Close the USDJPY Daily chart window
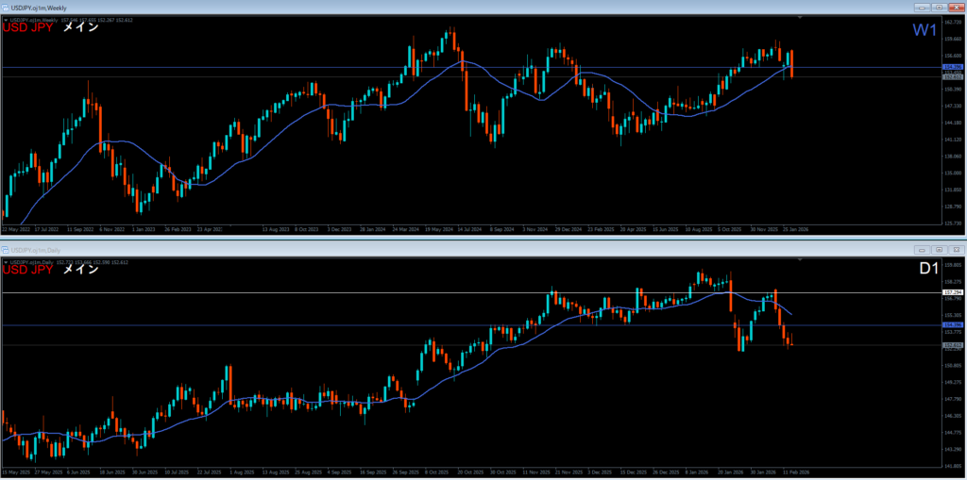Screen dimensions: 967x480 [955, 250]
